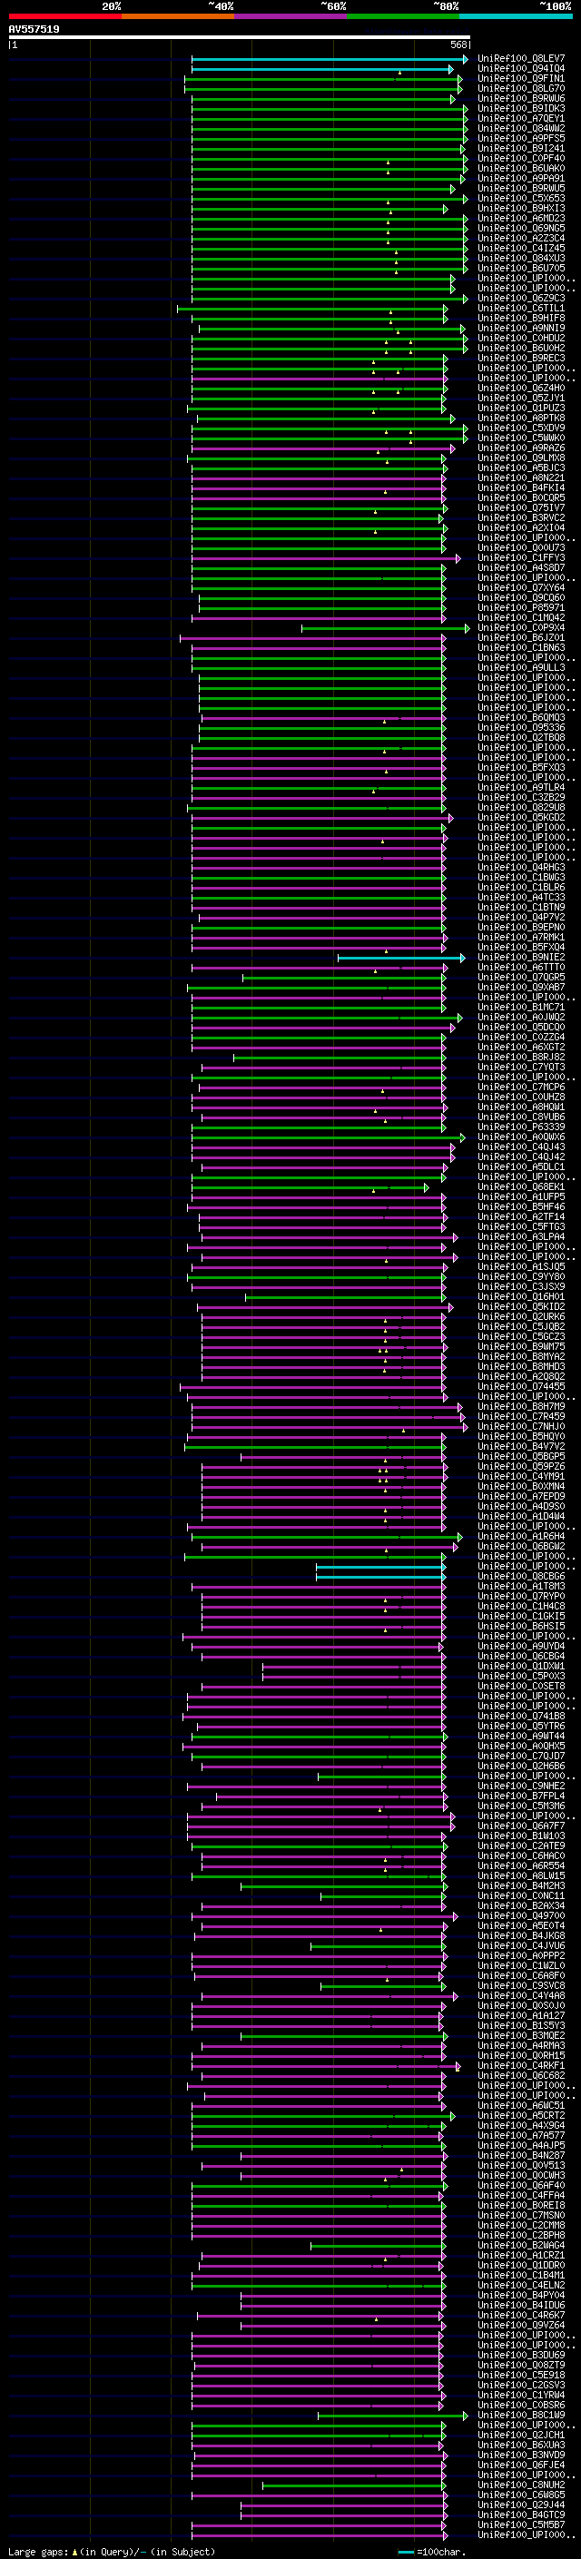Choose hit UniRef100_C5X653

520,198
